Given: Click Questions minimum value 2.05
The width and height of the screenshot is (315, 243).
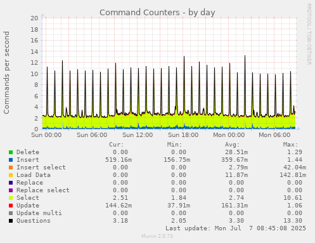Looking at the screenshot, I should 179,221.
